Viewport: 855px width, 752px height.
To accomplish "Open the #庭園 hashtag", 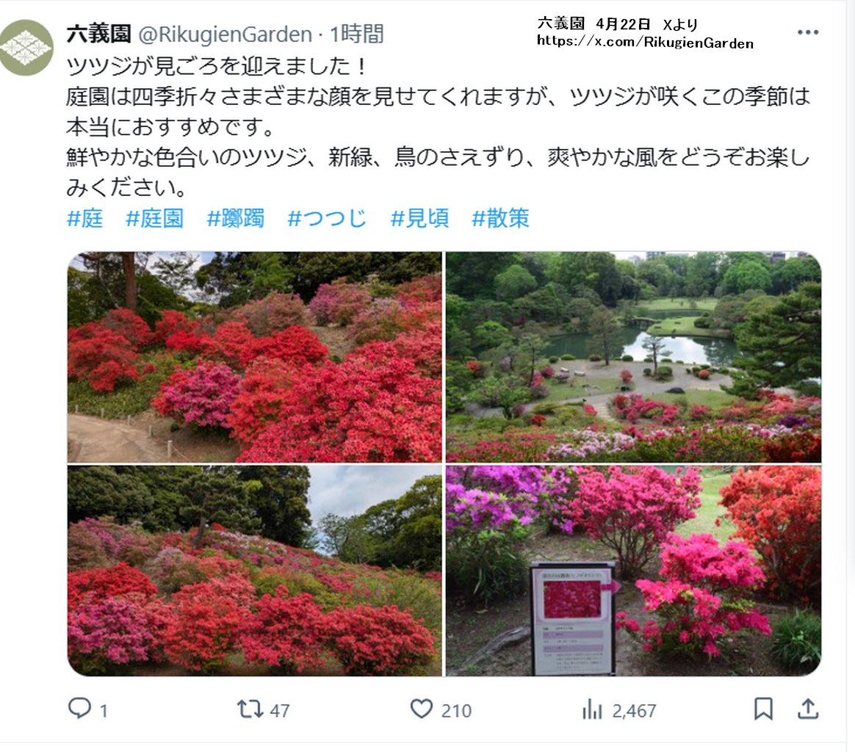I will coord(155,218).
